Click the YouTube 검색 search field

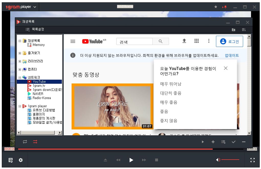[134, 41]
